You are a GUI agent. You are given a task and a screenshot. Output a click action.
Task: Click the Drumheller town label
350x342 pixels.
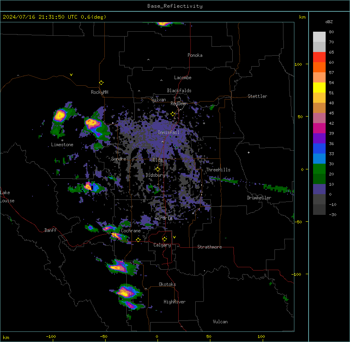point(259,198)
